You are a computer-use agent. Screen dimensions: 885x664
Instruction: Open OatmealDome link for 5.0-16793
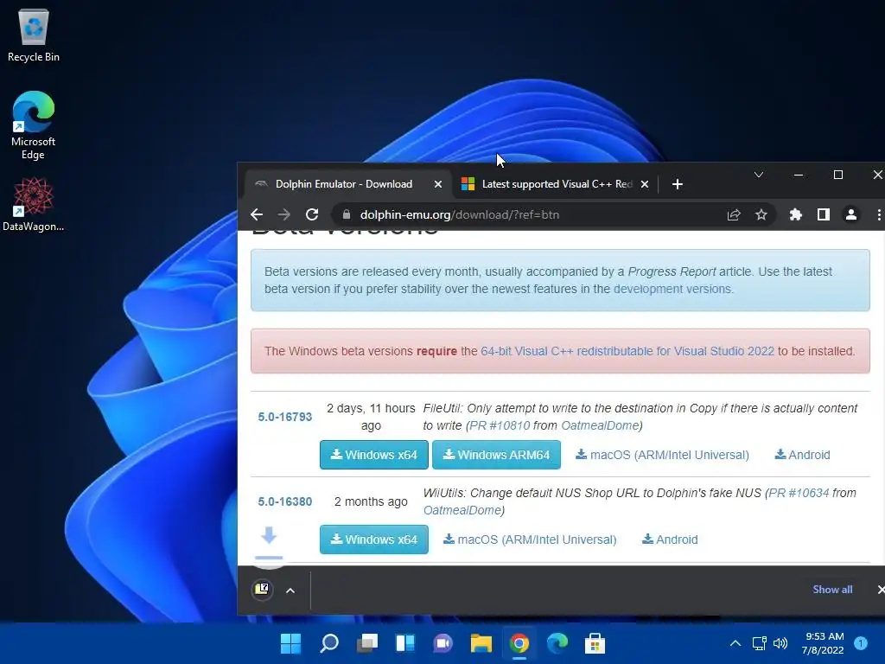(600, 425)
